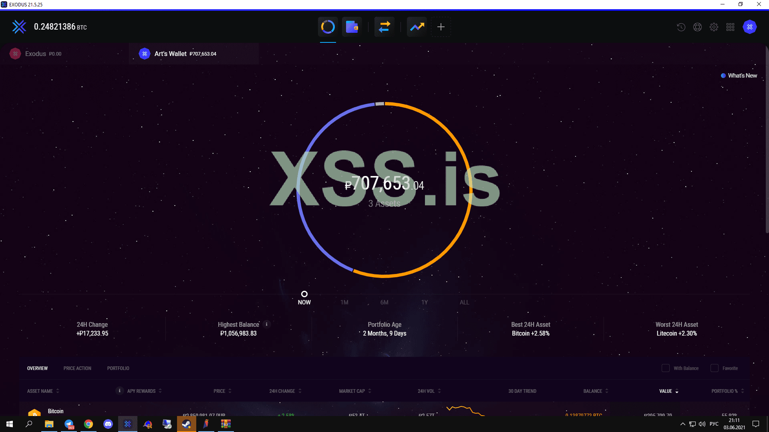Select the 1M timeline marker
The height and width of the screenshot is (432, 769).
(x=344, y=302)
